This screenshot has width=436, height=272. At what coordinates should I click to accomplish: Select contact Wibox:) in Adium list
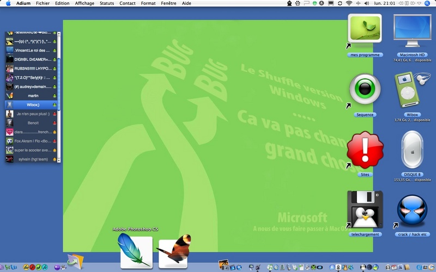[31, 105]
